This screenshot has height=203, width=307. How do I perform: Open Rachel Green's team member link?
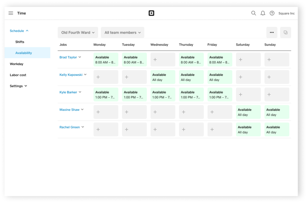point(70,127)
